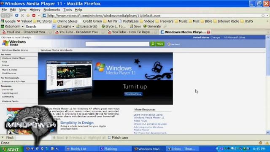Open the Videos bookmark folder
This screenshot has width=270, height=152.
point(147,21)
